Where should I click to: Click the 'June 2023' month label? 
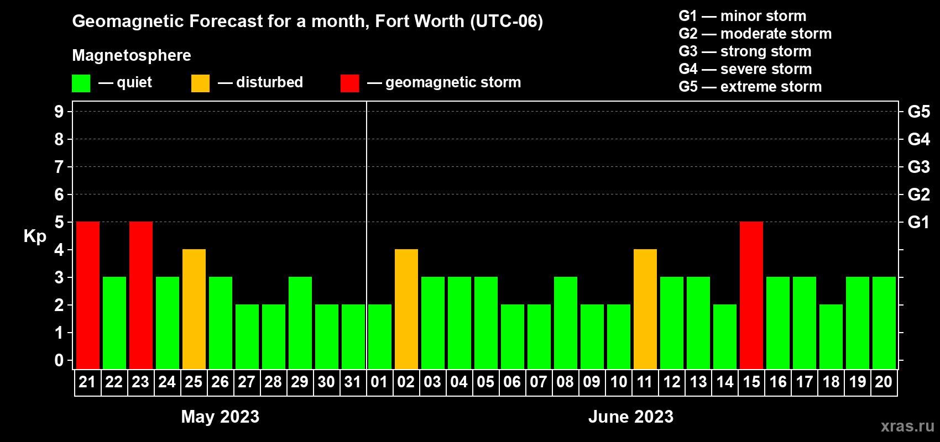point(631,417)
